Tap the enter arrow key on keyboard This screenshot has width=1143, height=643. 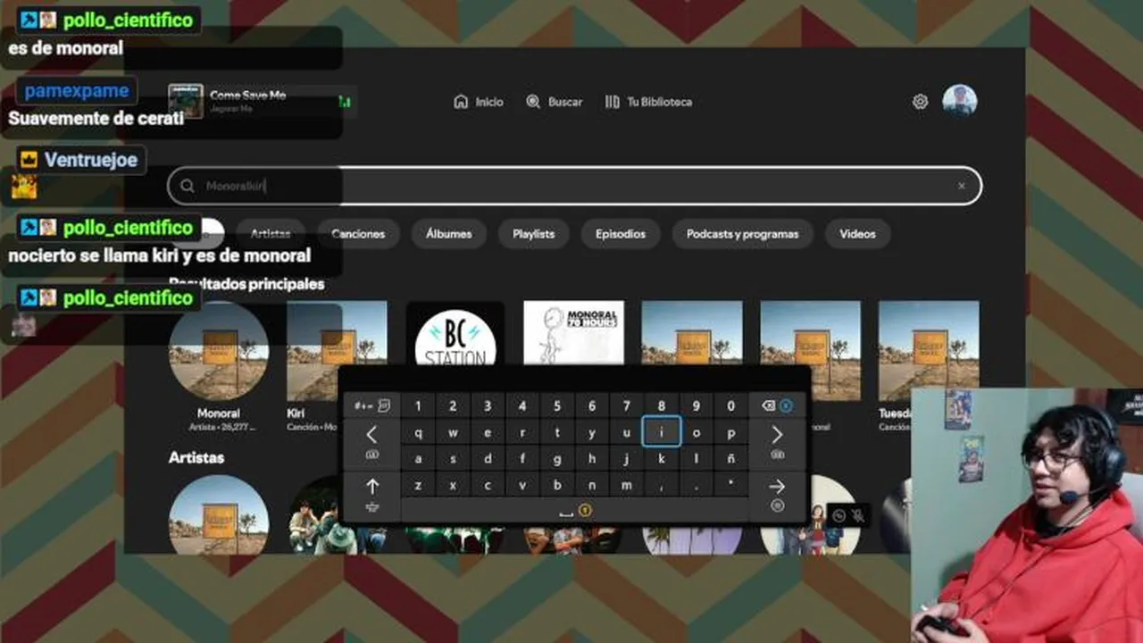(777, 495)
